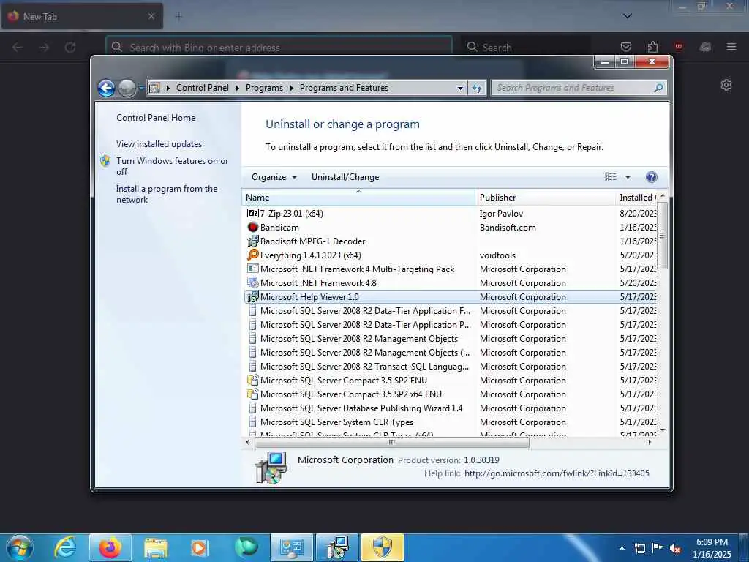Open the Organize dropdown menu
The image size is (749, 562).
click(274, 177)
